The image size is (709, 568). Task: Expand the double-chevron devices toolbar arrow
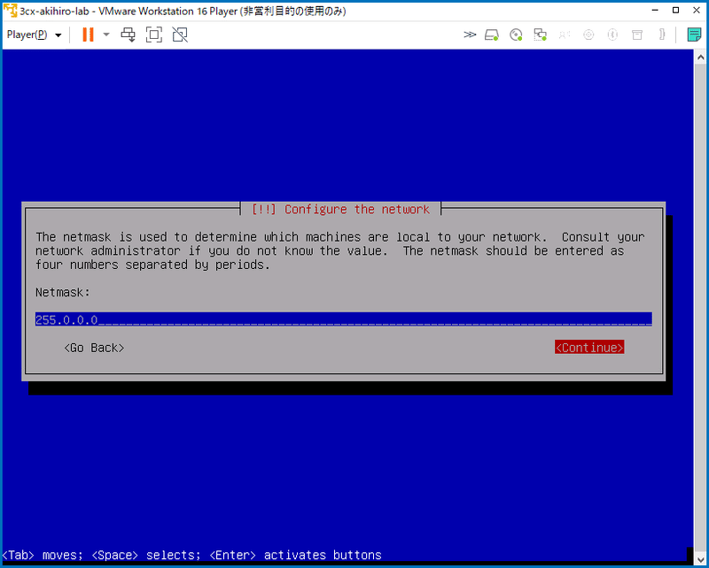click(470, 35)
